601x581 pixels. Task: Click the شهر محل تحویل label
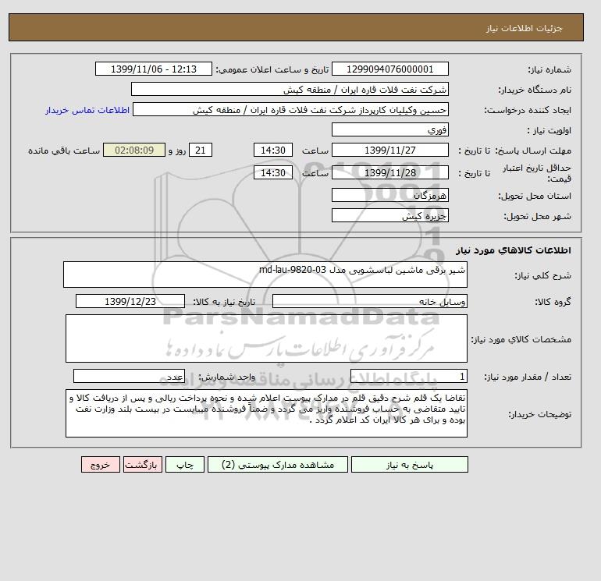tap(537, 216)
